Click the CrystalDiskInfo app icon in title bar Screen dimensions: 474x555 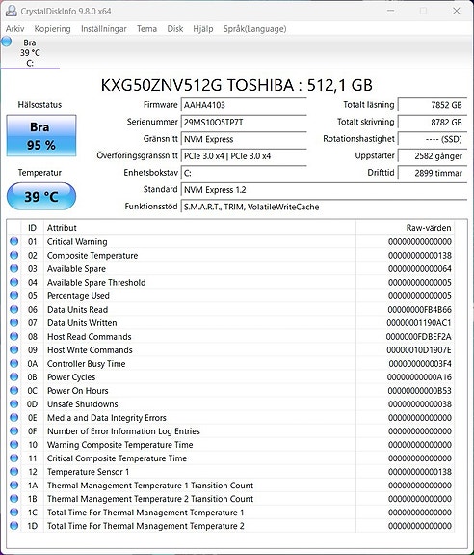[x=11, y=11]
